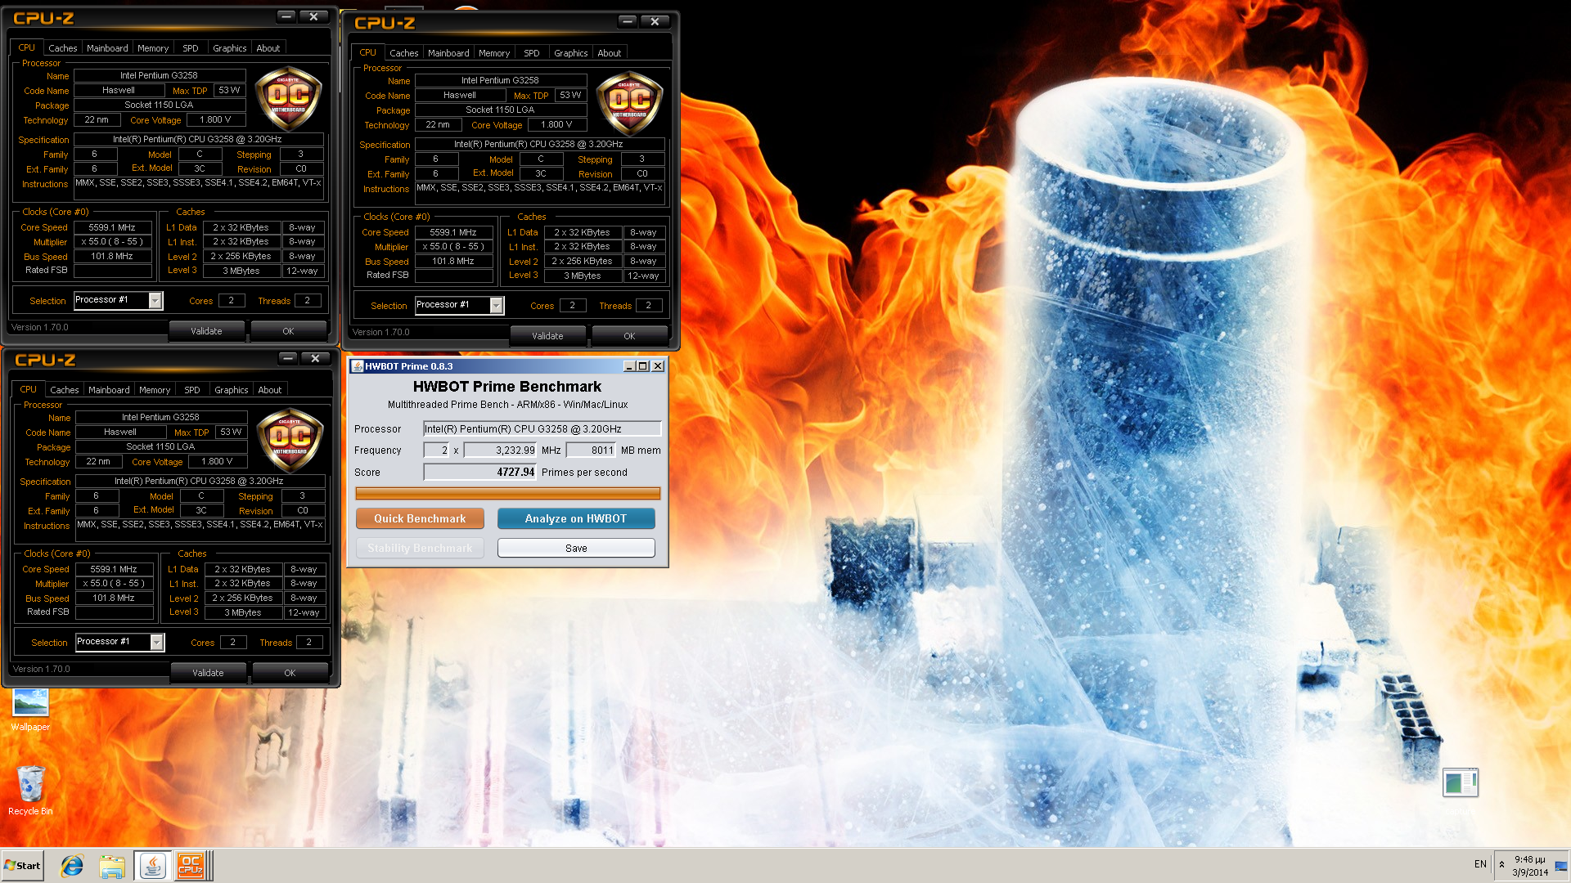The image size is (1571, 883).
Task: Click Analyze on HWBOT button
Action: [576, 518]
